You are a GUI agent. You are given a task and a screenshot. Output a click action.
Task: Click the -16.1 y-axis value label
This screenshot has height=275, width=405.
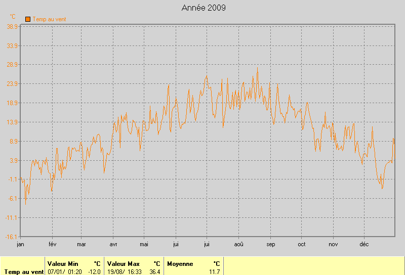tap(12, 236)
